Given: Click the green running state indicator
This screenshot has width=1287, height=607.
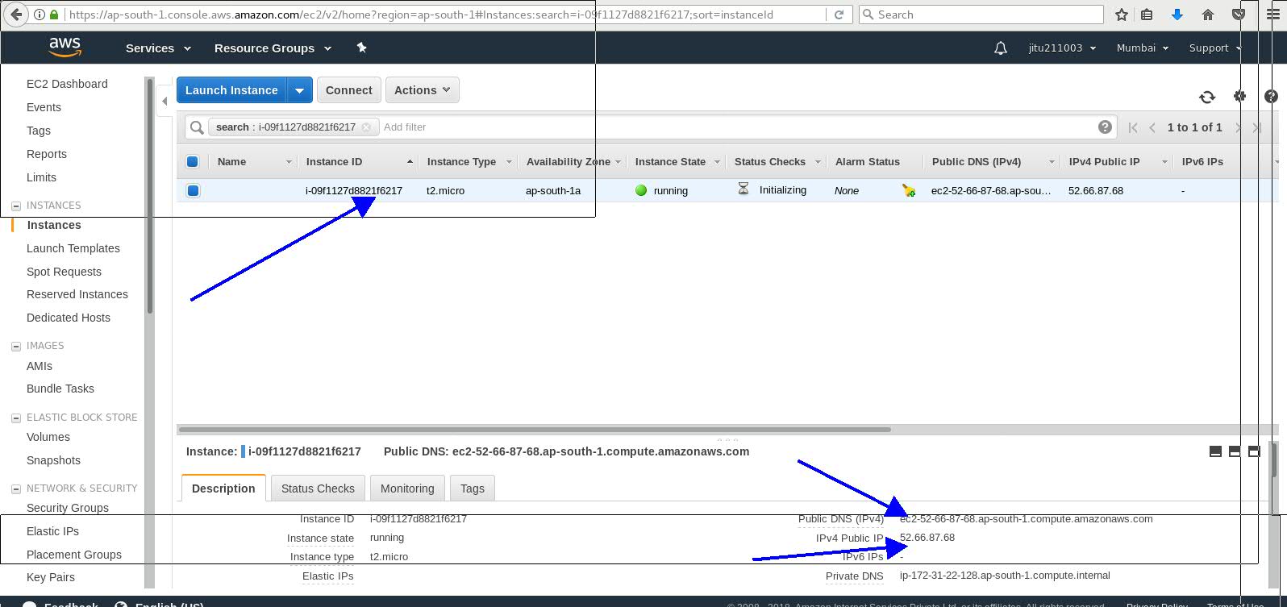Looking at the screenshot, I should [641, 191].
